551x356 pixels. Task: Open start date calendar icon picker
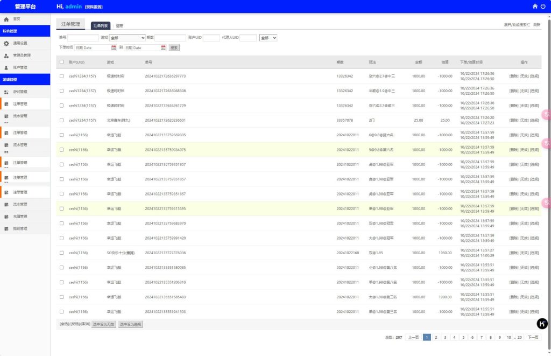pyautogui.click(x=114, y=47)
